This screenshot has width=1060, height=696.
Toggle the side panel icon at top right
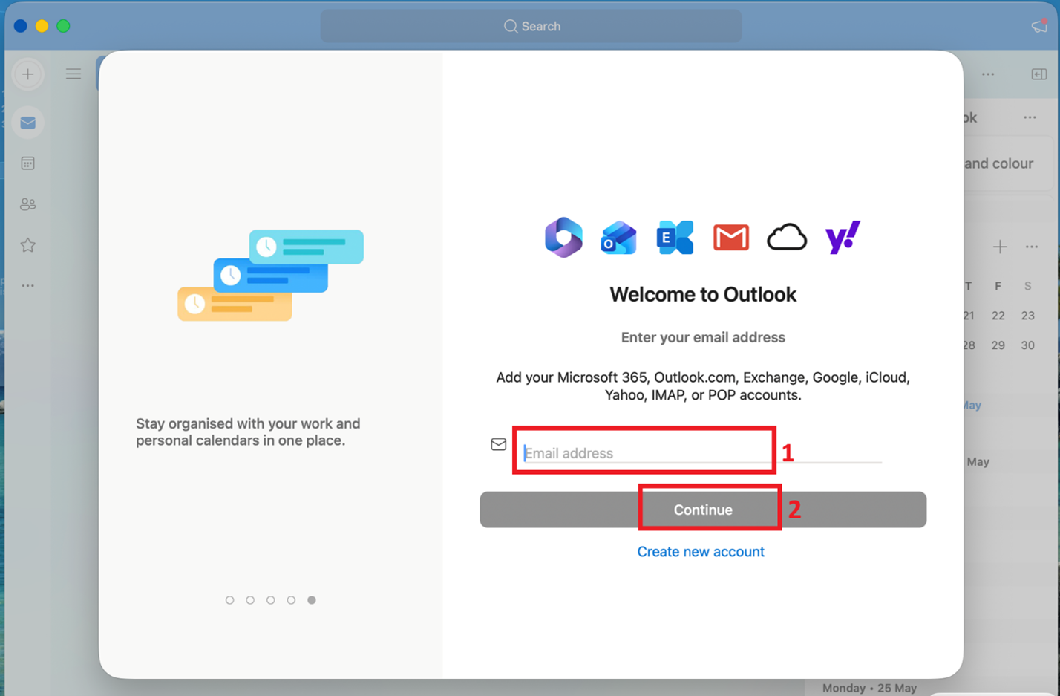point(1039,74)
